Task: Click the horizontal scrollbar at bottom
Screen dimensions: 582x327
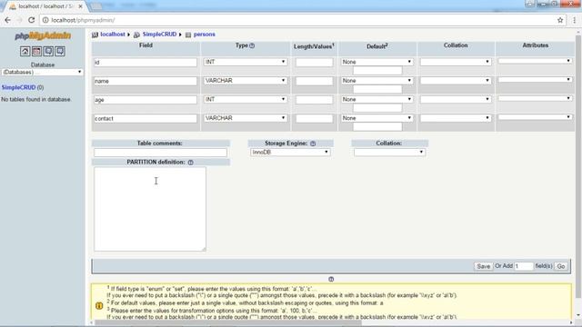Action: (228, 322)
